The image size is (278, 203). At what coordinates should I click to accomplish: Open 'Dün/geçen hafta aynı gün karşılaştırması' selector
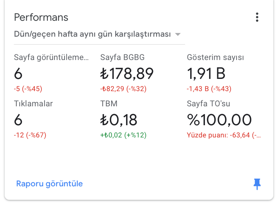click(92, 34)
